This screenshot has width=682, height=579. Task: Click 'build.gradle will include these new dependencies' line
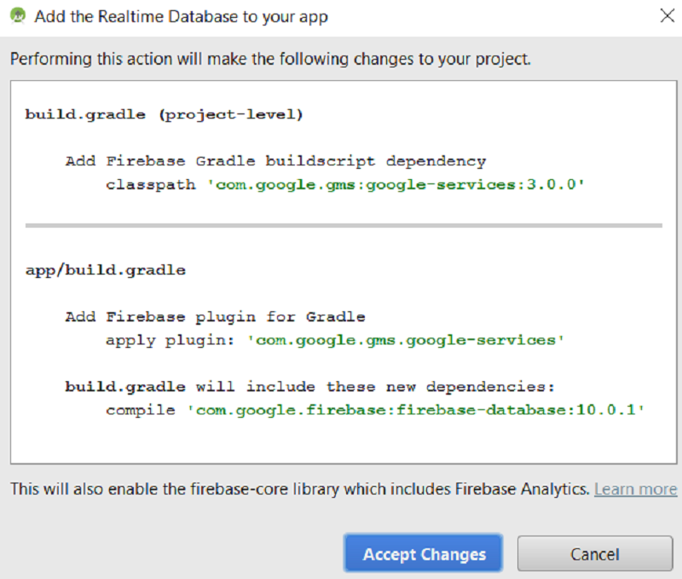(310, 387)
